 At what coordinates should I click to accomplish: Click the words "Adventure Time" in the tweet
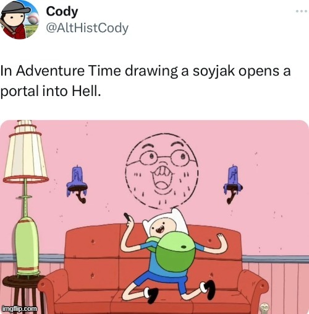[68, 71]
